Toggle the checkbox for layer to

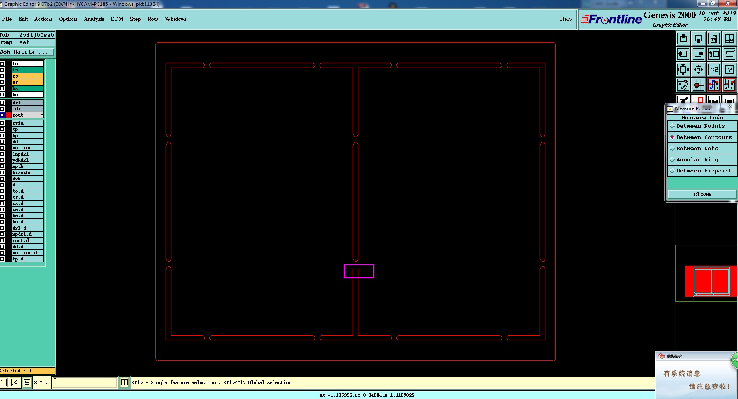click(2, 64)
